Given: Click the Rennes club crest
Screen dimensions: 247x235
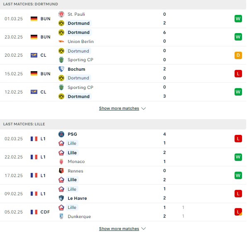Looking at the screenshot, I should click(x=61, y=171).
